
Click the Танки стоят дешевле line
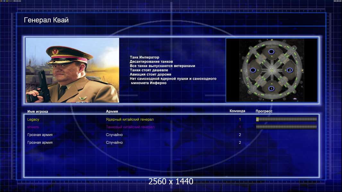tap(149, 70)
